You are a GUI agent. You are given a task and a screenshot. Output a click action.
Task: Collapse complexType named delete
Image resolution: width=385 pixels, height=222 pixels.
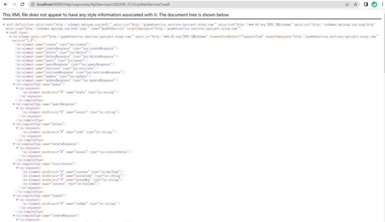point(14,124)
